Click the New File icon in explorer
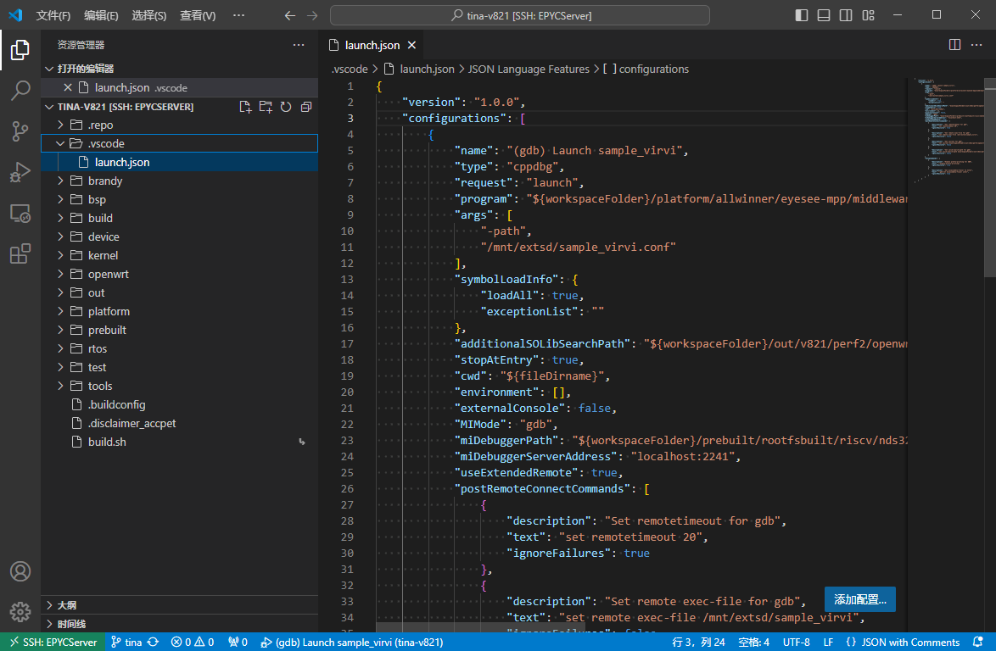Image resolution: width=996 pixels, height=651 pixels. point(245,107)
